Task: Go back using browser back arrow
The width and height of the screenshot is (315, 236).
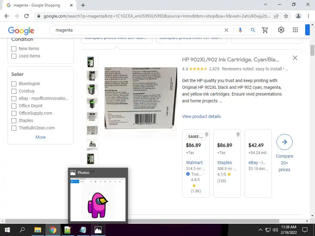Action: pos(7,16)
